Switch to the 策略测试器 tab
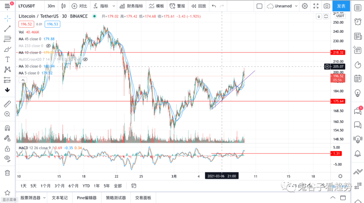The height and width of the screenshot is (203, 364). pos(116,198)
